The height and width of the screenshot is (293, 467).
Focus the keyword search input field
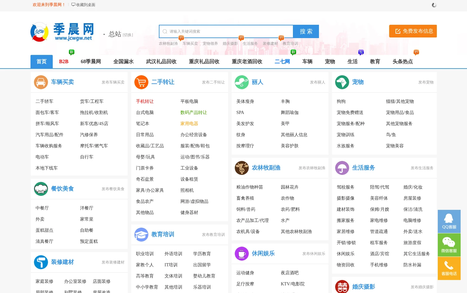tap(226, 31)
